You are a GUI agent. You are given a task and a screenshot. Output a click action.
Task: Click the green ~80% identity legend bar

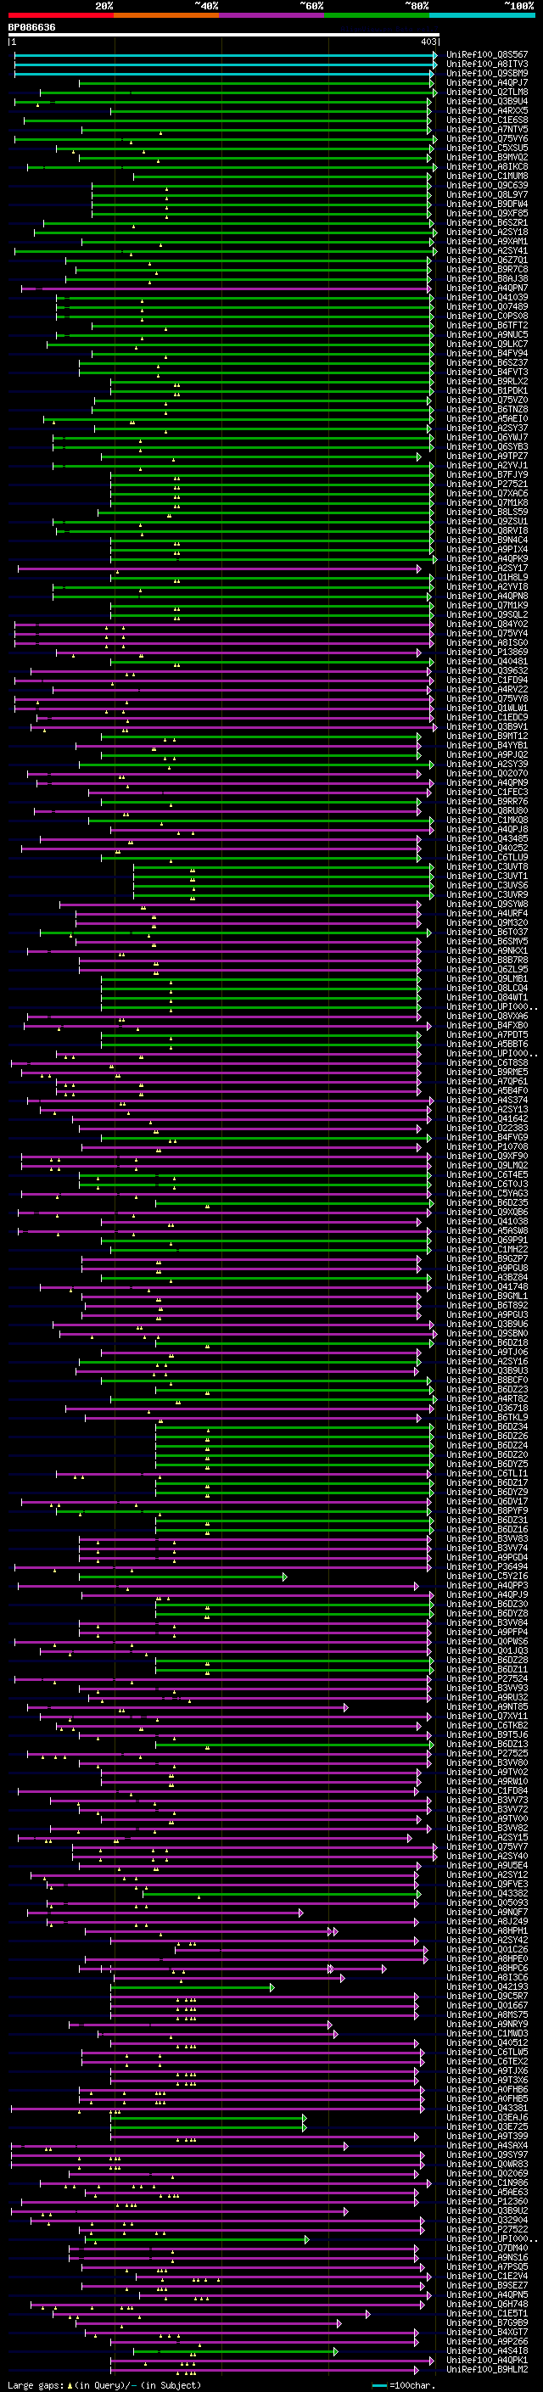[377, 15]
